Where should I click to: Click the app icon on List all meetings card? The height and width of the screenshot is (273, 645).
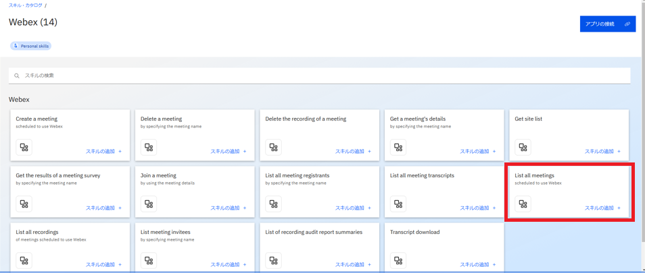click(523, 204)
